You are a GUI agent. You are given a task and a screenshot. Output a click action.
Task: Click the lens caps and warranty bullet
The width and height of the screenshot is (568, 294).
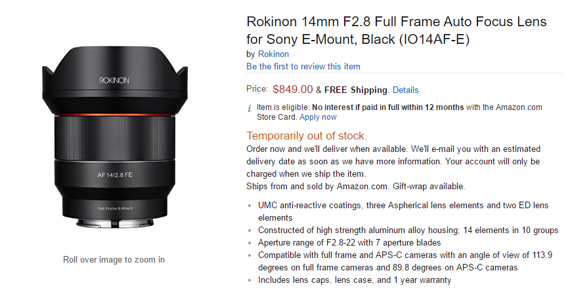[x=355, y=280]
